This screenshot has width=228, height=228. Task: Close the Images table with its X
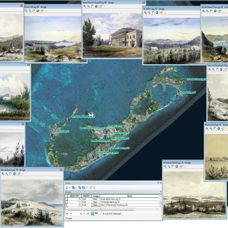[x=160, y=192]
